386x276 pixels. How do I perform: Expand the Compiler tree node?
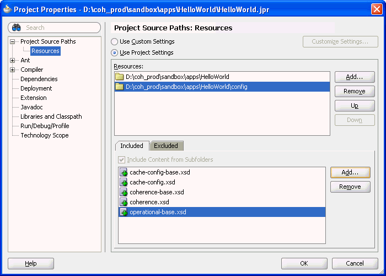pyautogui.click(x=12, y=70)
